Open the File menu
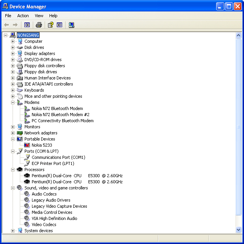The width and height of the screenshot is (244, 244). tap(8, 16)
